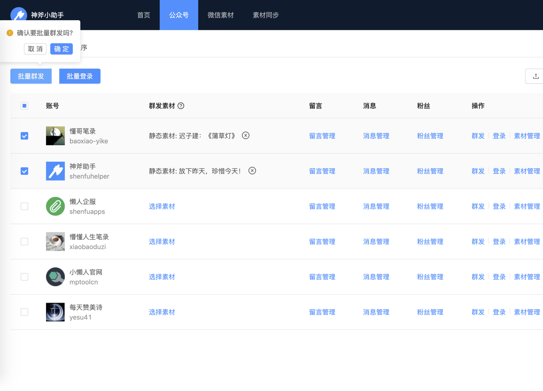This screenshot has height=391, width=543.
Task: Enable the checkbox for 懒人企服
Action: coord(24,206)
